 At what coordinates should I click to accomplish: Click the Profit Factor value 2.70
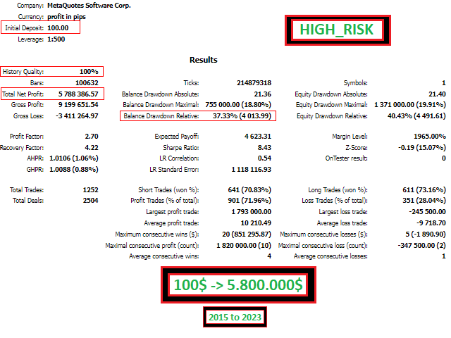92,136
